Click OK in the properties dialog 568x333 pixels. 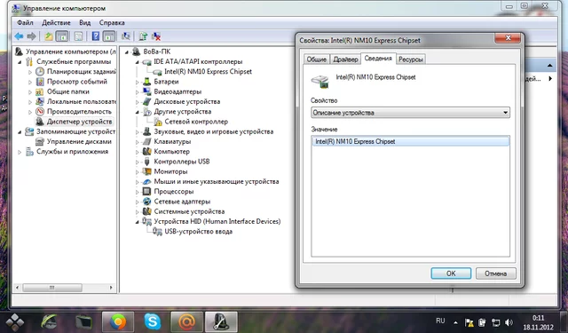tap(451, 274)
